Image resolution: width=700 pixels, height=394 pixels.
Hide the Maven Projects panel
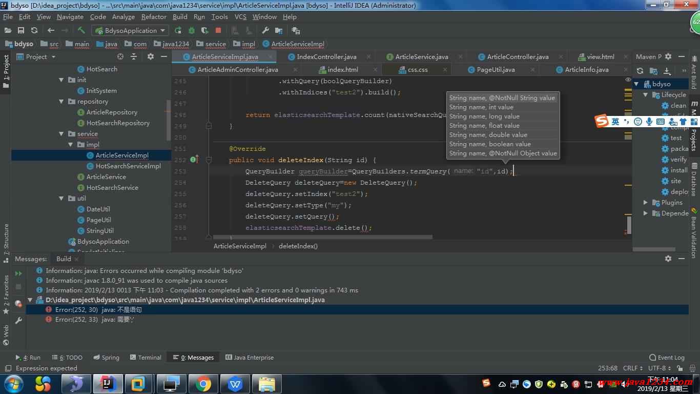point(682,56)
